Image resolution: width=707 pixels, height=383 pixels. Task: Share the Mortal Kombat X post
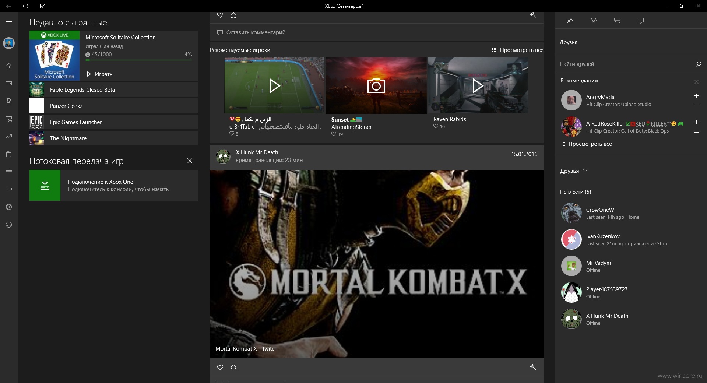point(233,368)
